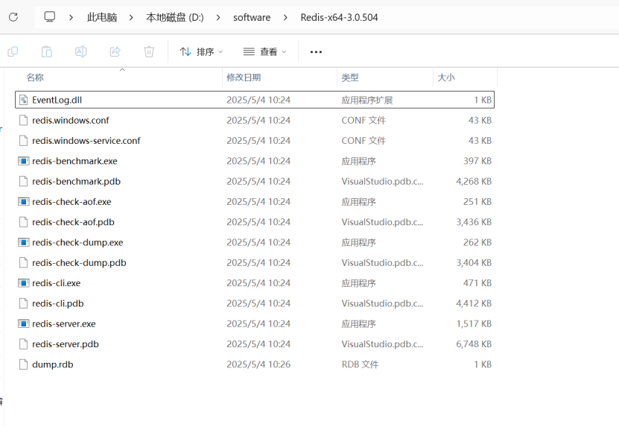The height and width of the screenshot is (427, 619).
Task: Select the file name dump.rdb
Action: tap(52, 364)
